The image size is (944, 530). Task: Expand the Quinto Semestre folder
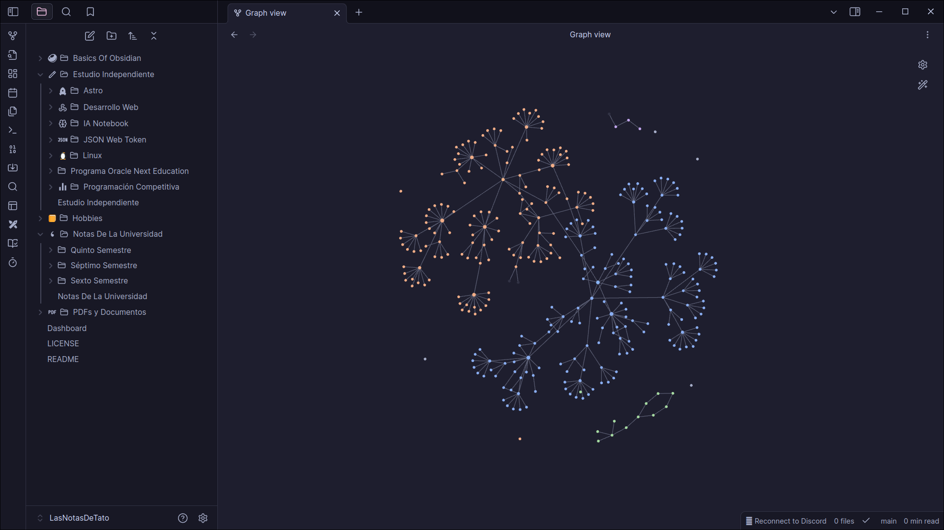(x=51, y=250)
